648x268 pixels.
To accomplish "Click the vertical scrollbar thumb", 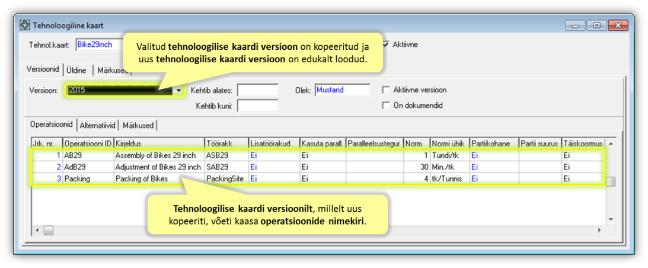I will click(x=611, y=181).
